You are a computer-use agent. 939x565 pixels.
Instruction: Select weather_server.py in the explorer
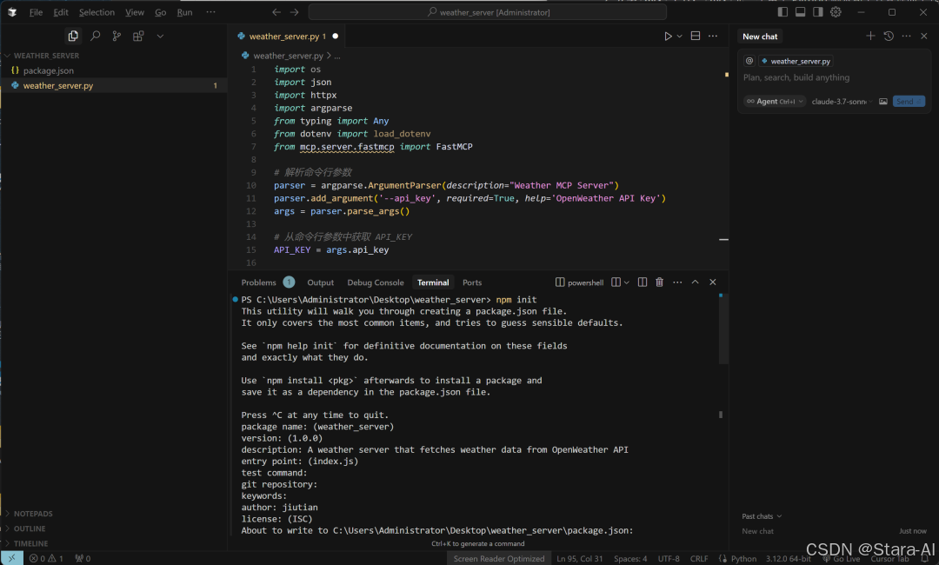click(x=113, y=85)
